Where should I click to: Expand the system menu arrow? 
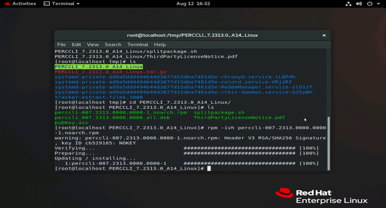click(378, 4)
